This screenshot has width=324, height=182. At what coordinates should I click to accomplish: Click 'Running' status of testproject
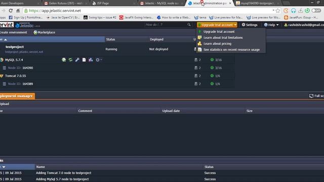(x=111, y=49)
